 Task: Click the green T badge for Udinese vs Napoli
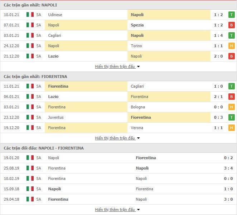point(231,15)
